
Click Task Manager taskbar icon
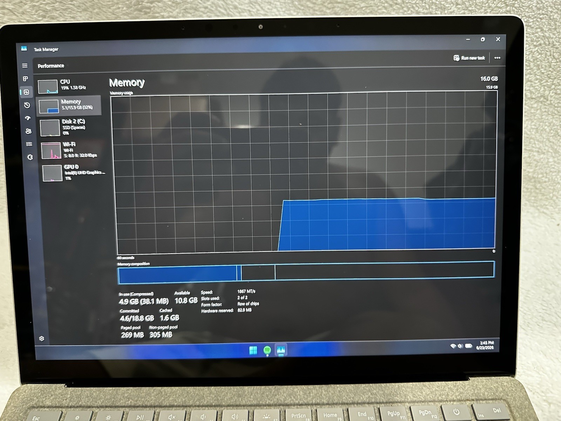[x=281, y=350]
